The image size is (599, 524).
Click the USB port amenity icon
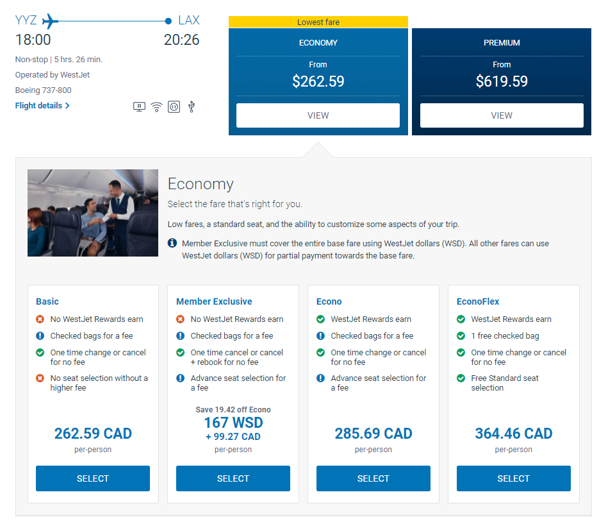point(191,107)
